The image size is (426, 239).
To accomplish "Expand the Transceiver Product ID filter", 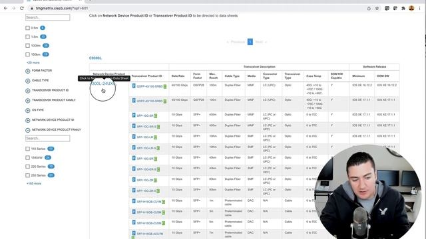I will [x=28, y=91].
